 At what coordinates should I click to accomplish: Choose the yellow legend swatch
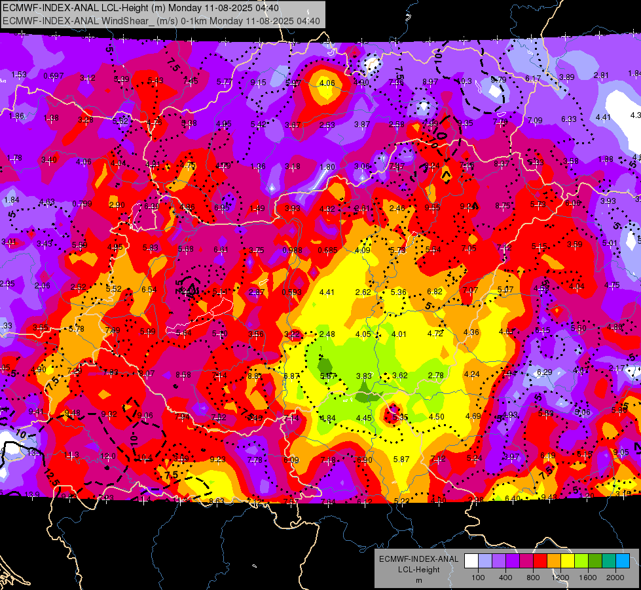568,561
